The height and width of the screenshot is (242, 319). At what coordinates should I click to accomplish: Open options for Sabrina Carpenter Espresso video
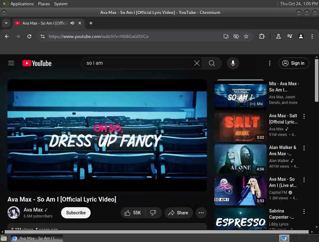pos(304,212)
